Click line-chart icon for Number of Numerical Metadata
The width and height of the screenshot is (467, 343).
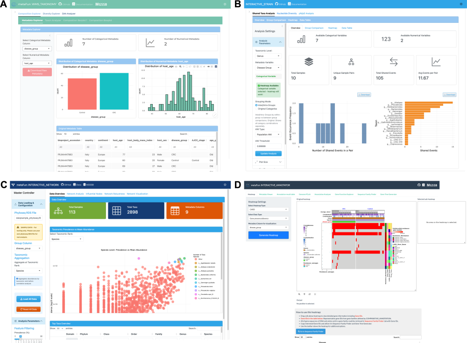tap(150, 43)
